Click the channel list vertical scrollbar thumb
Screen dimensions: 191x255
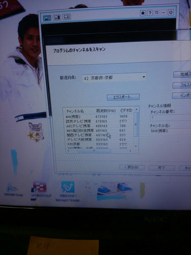[136, 124]
